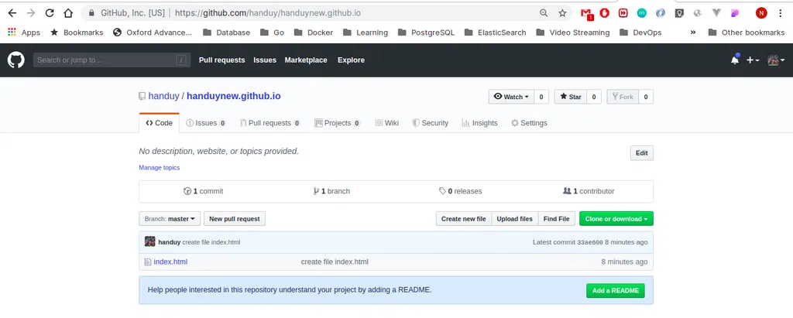Open Explore in the top nav
This screenshot has width=793, height=318.
coord(351,60)
